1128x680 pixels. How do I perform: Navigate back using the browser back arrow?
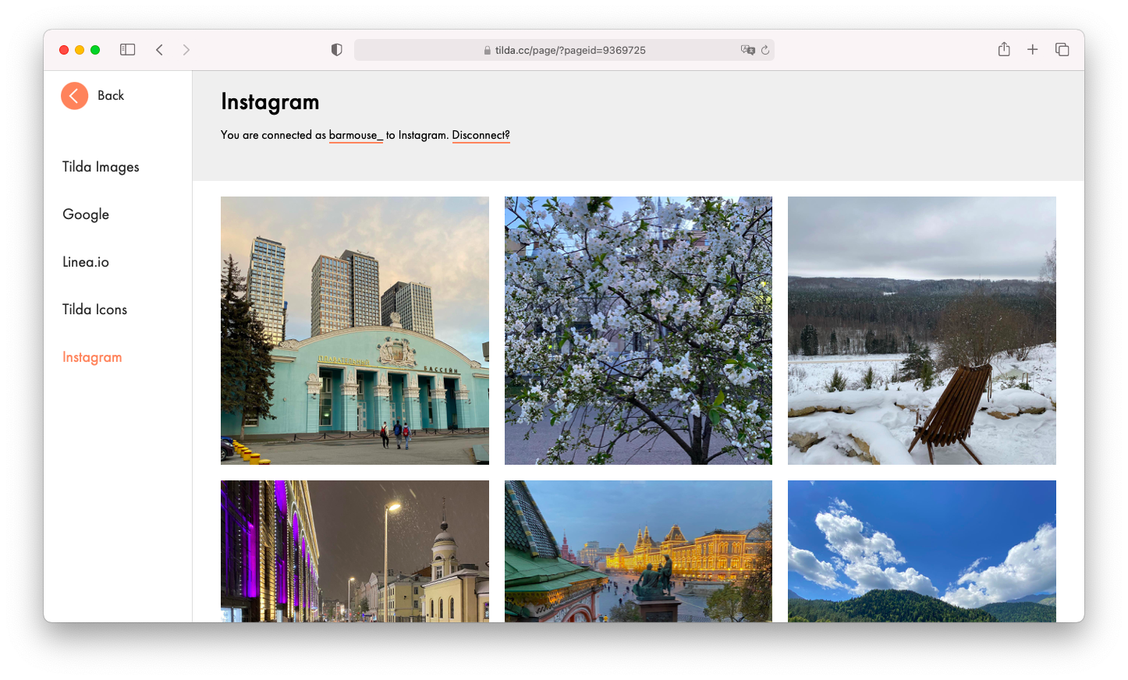click(159, 49)
